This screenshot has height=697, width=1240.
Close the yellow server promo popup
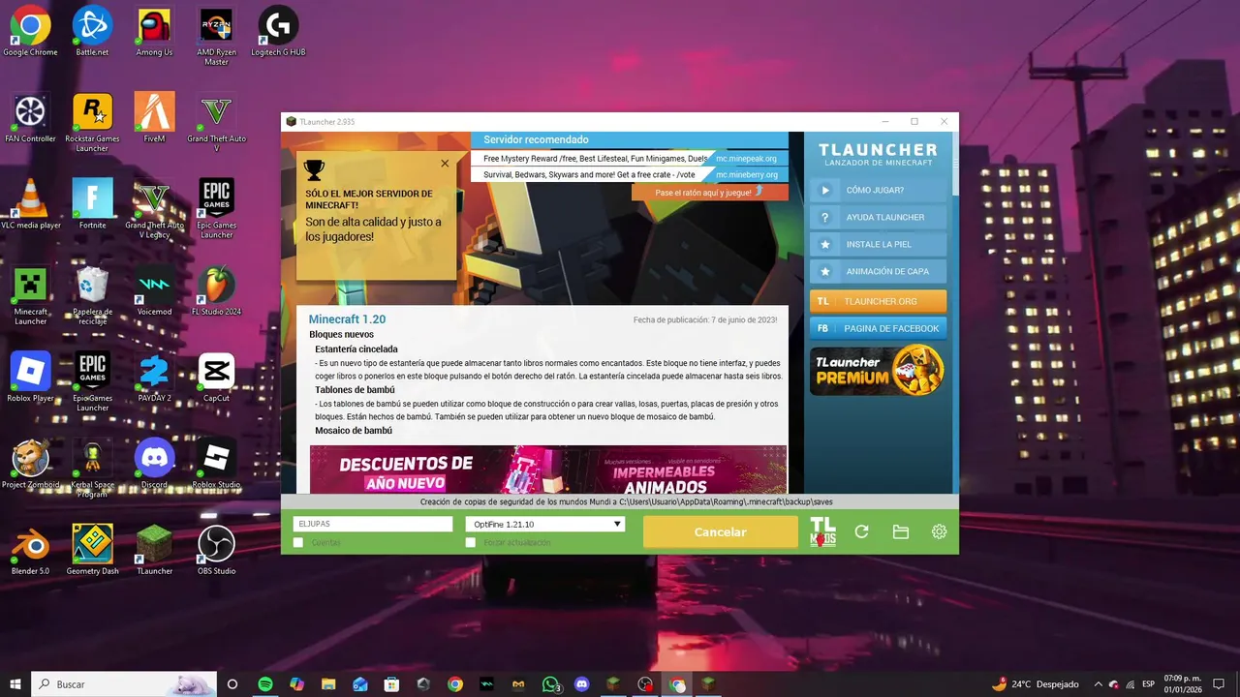(x=445, y=164)
